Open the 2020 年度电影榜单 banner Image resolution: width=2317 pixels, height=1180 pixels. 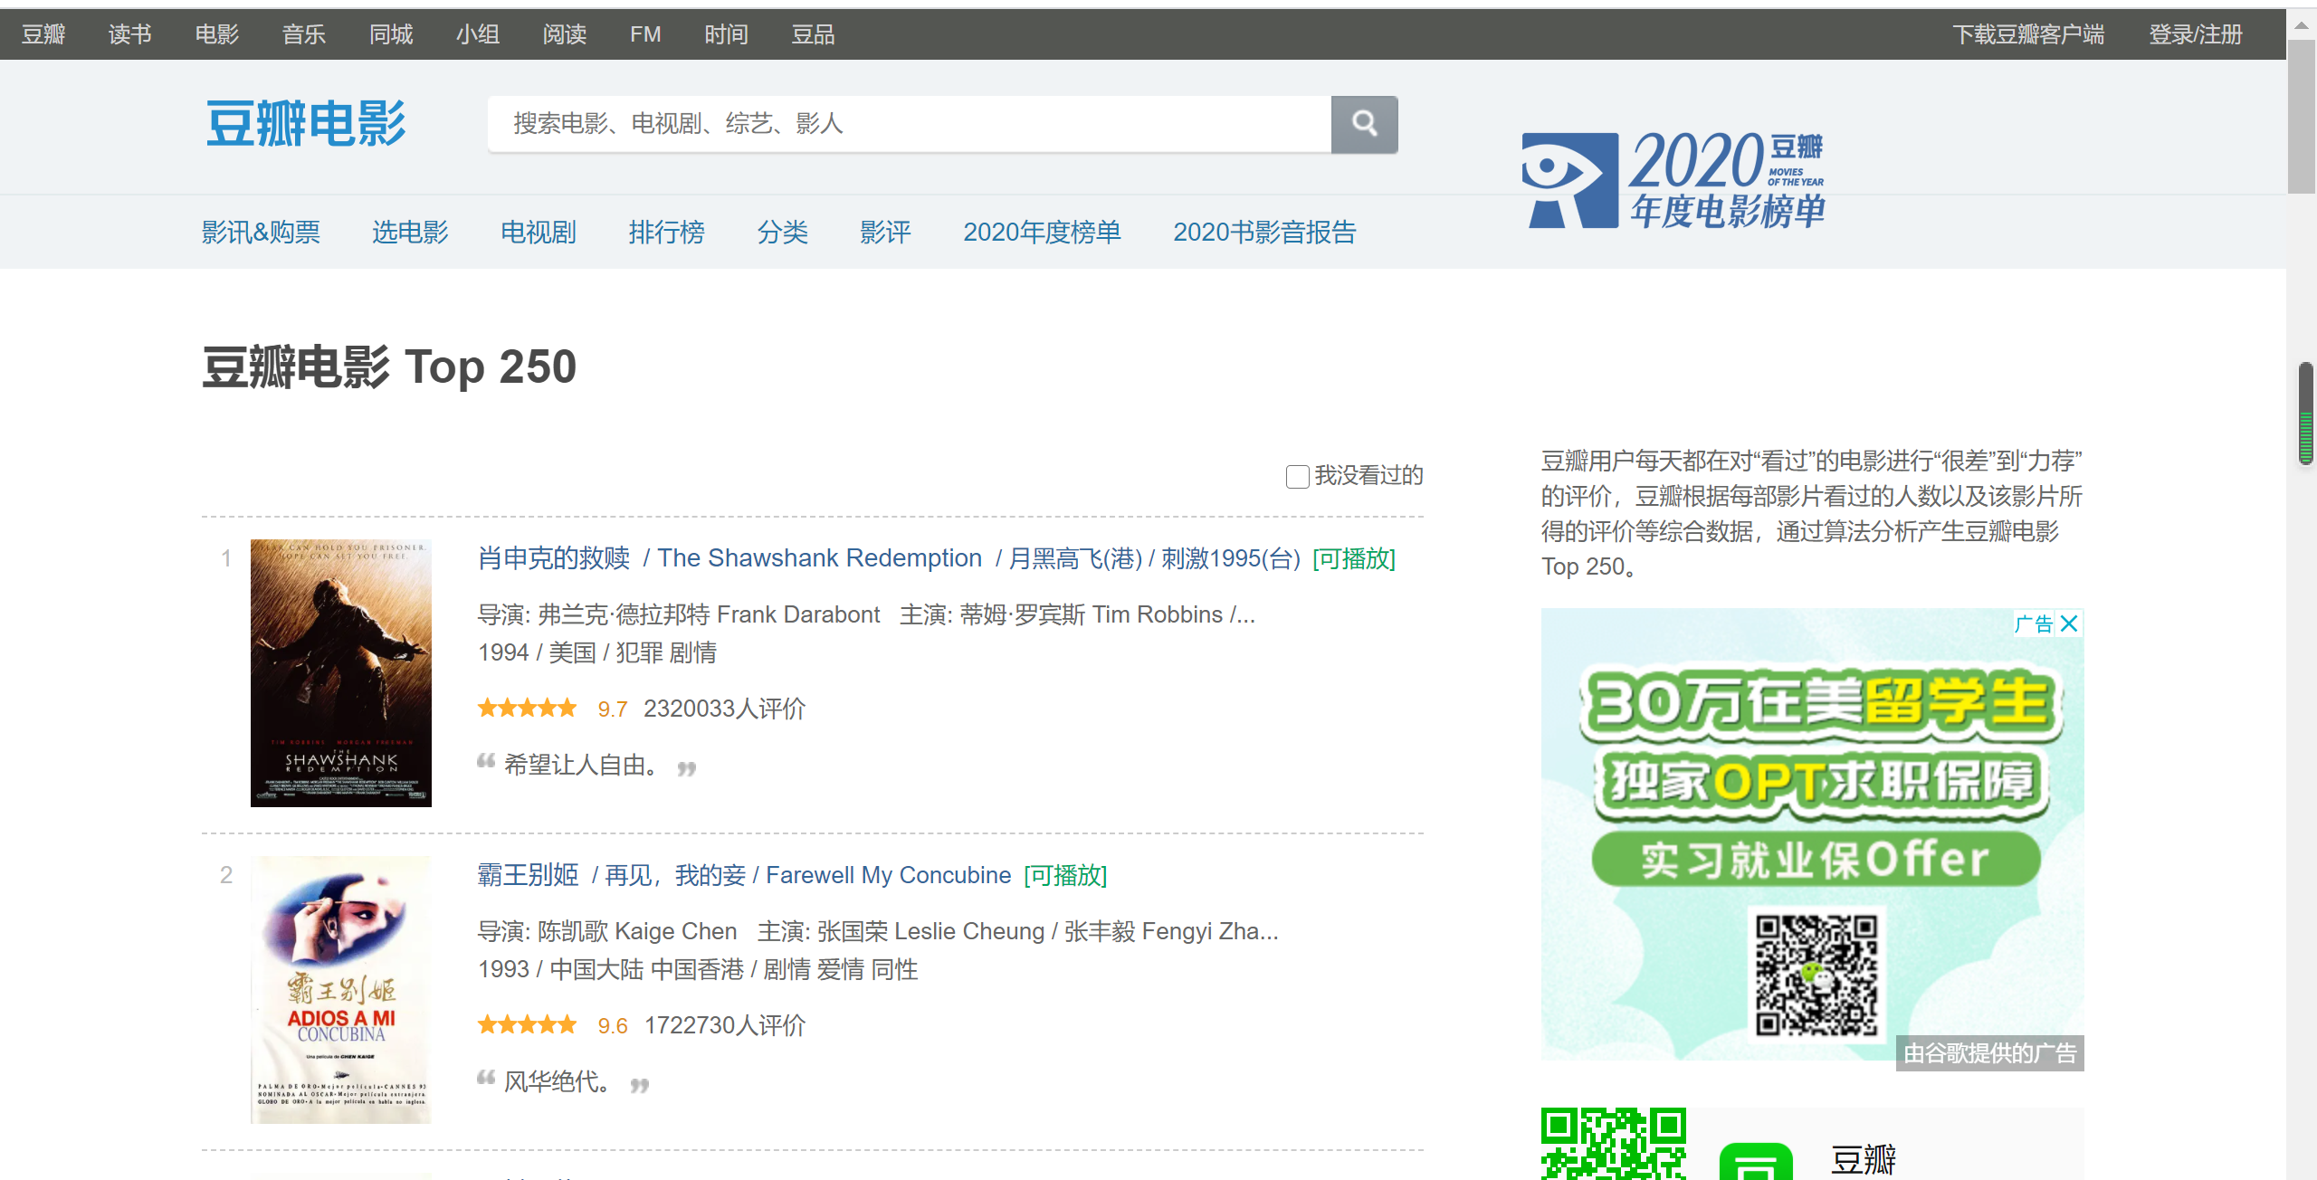[1674, 179]
